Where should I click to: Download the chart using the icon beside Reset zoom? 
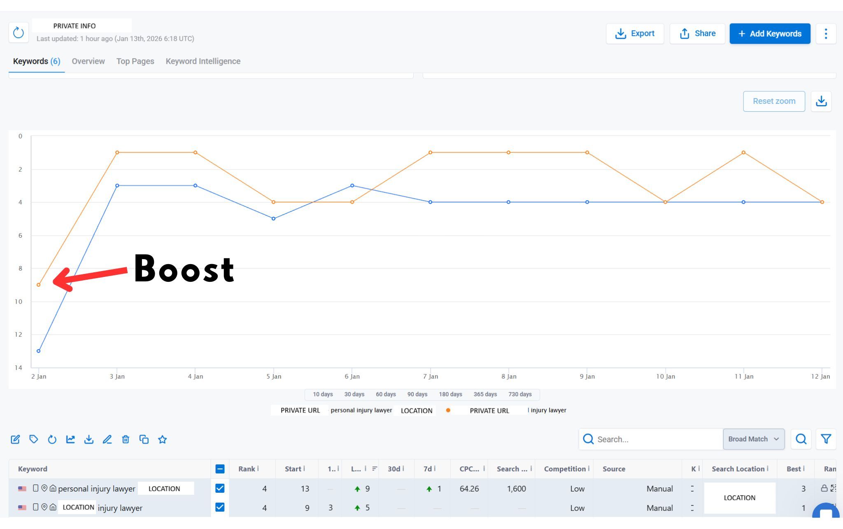pos(821,101)
